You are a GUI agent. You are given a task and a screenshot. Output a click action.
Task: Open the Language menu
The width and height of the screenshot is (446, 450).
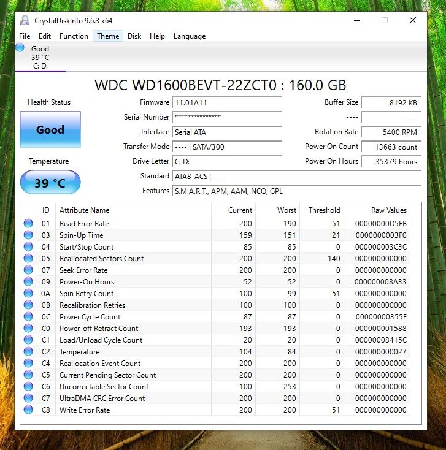pyautogui.click(x=190, y=36)
